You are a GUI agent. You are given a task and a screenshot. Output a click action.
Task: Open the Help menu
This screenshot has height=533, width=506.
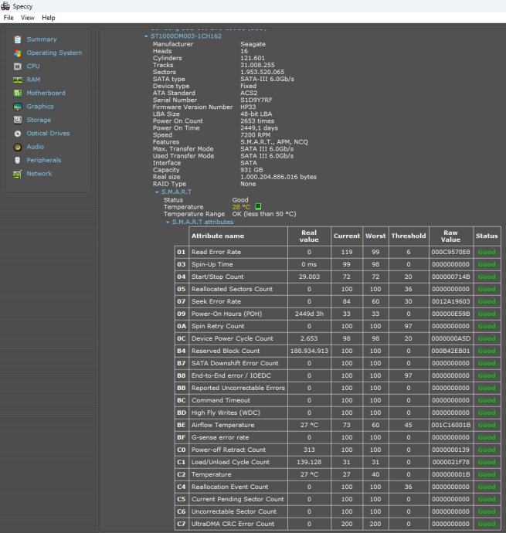[49, 18]
